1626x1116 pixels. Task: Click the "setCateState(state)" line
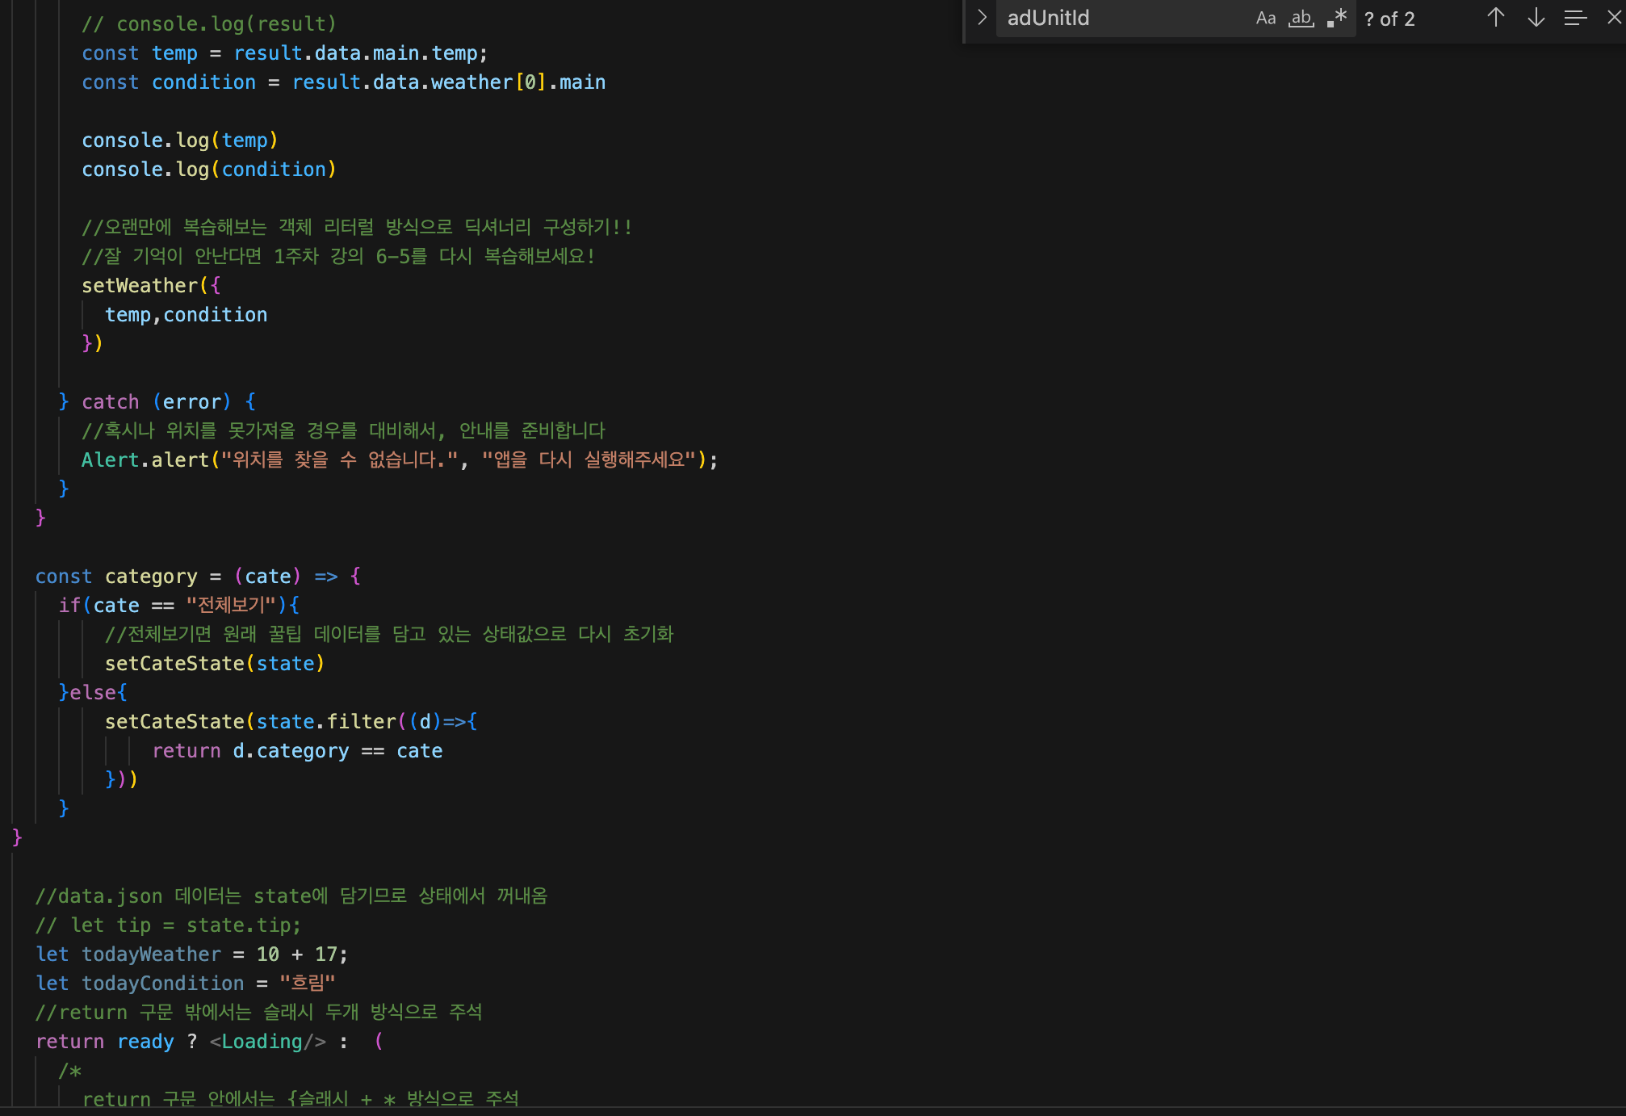click(215, 664)
